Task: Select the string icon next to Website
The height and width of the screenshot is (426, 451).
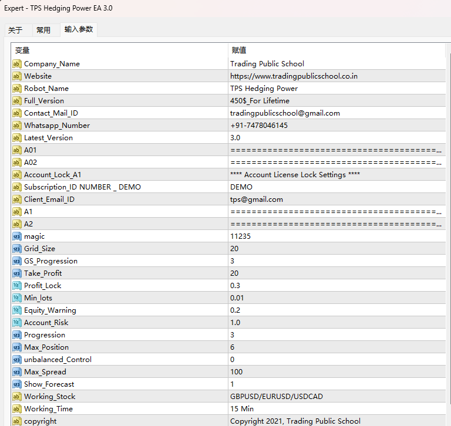Action: [x=17, y=76]
